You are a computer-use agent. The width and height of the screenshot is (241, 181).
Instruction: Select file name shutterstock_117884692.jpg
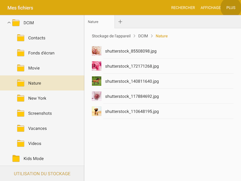click(x=132, y=97)
